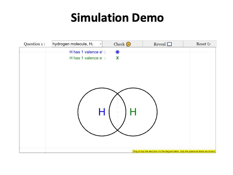Click the blue "H has 1 valence e⁻" label

click(x=87, y=52)
